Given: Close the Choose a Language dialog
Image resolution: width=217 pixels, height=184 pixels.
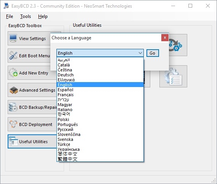Looking at the screenshot, I should tap(165, 38).
